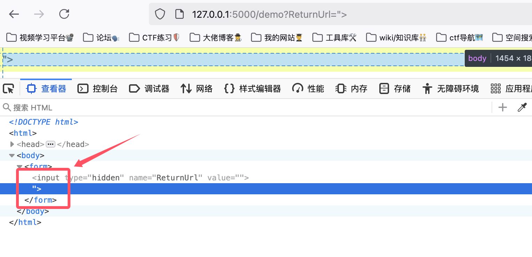Open the 视频学习平台 bookmark folder
The height and width of the screenshot is (257, 532).
tap(40, 38)
